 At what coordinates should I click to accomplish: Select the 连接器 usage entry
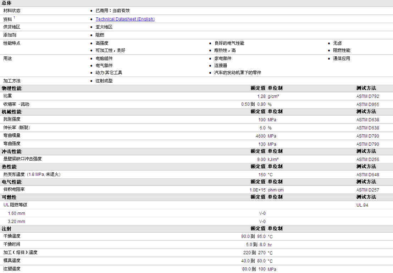click(x=221, y=66)
